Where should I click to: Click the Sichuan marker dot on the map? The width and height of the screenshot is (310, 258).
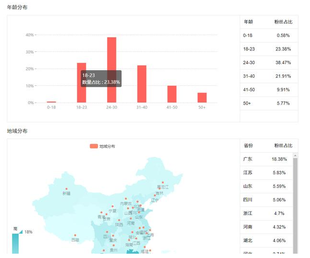coord(107,233)
